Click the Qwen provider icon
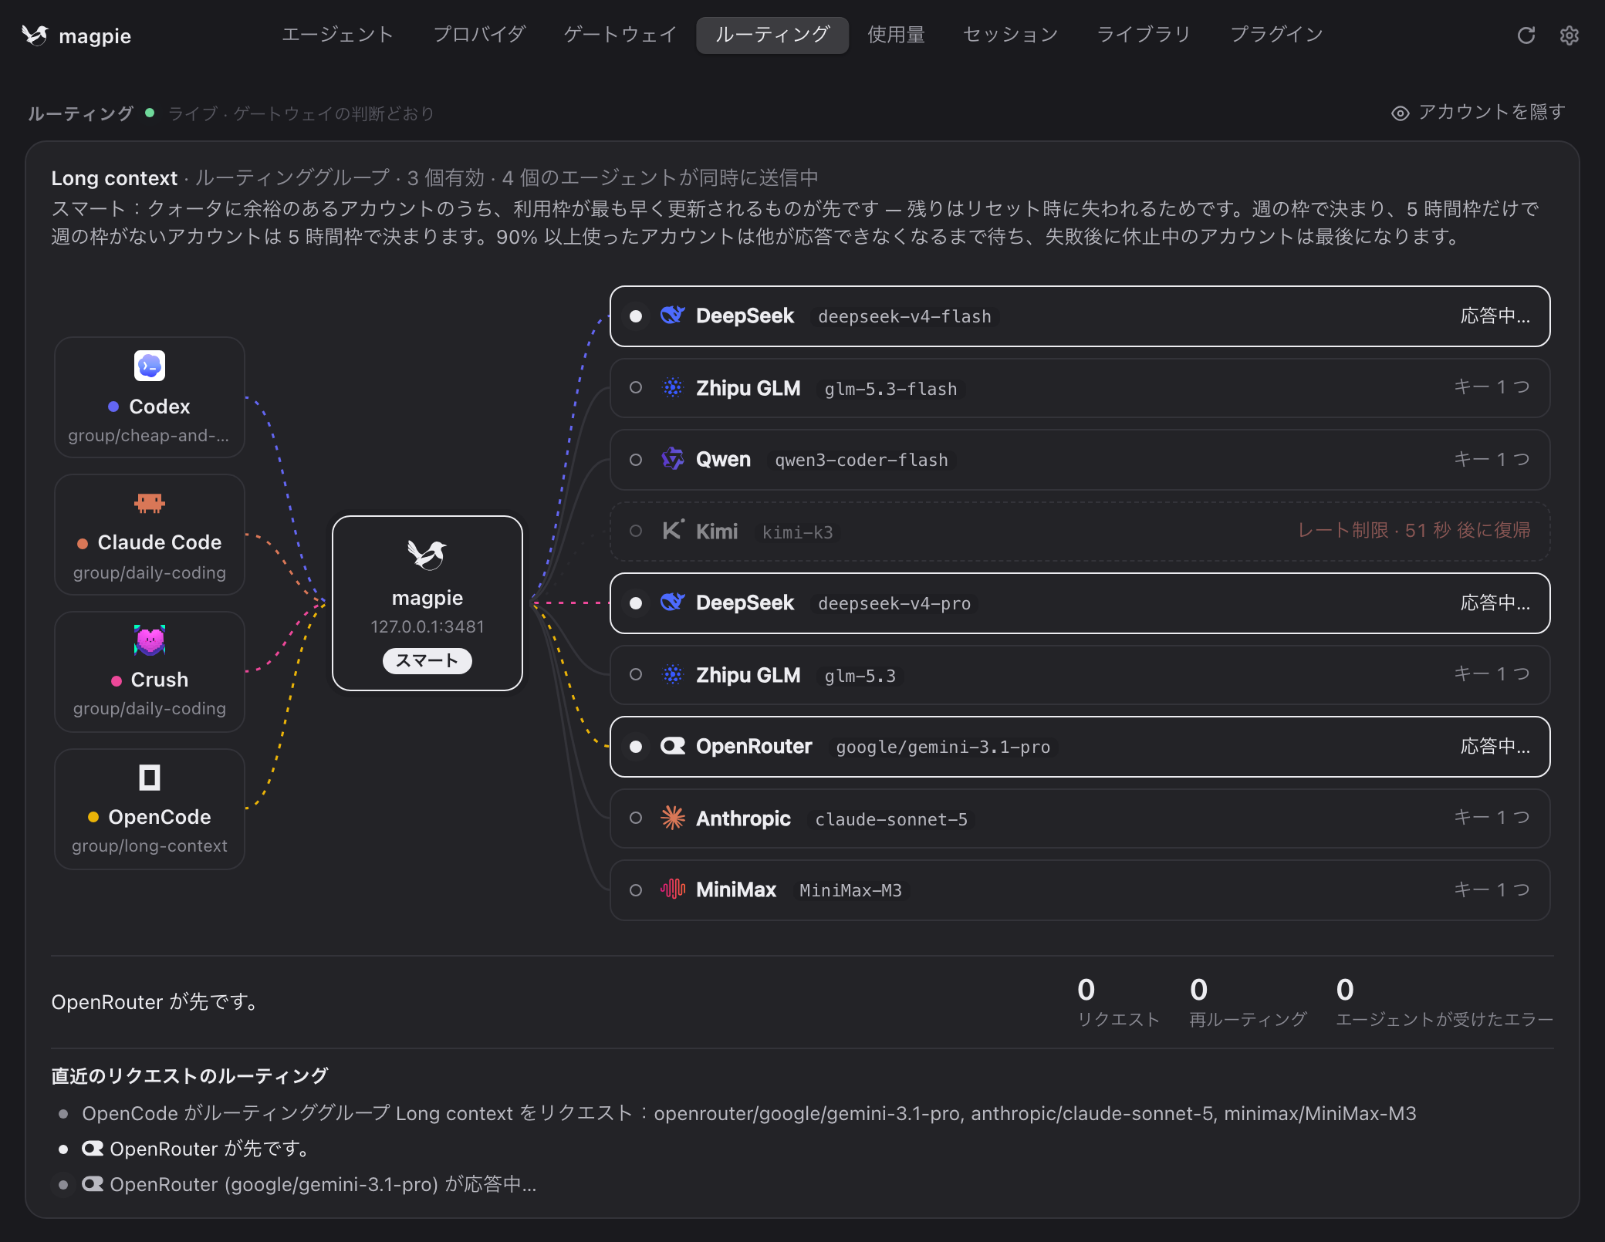This screenshot has height=1242, width=1605. (673, 459)
